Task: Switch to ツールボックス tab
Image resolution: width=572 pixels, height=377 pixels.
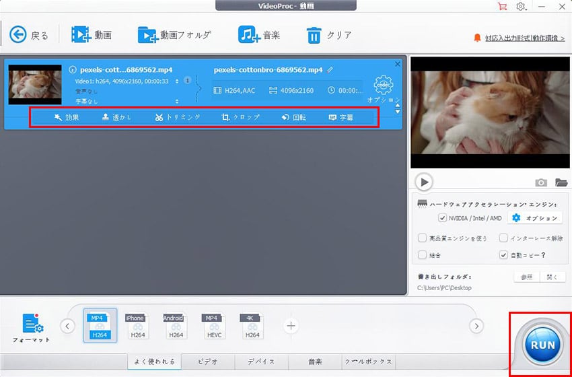Action: (x=369, y=362)
